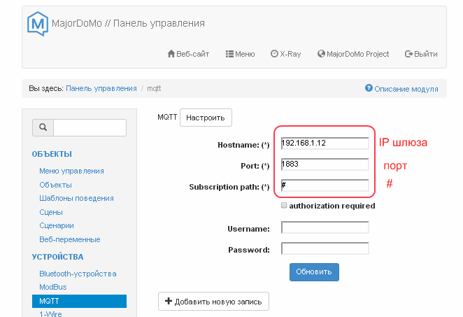Click the Username field

(325, 227)
